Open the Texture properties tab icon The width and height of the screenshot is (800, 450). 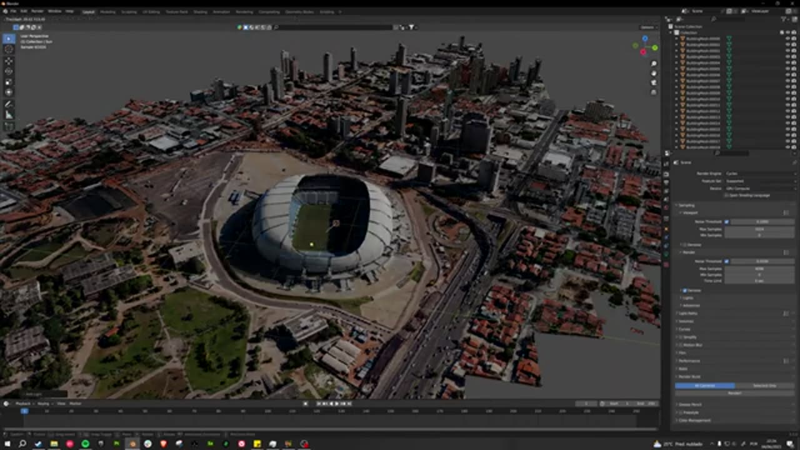[x=666, y=265]
